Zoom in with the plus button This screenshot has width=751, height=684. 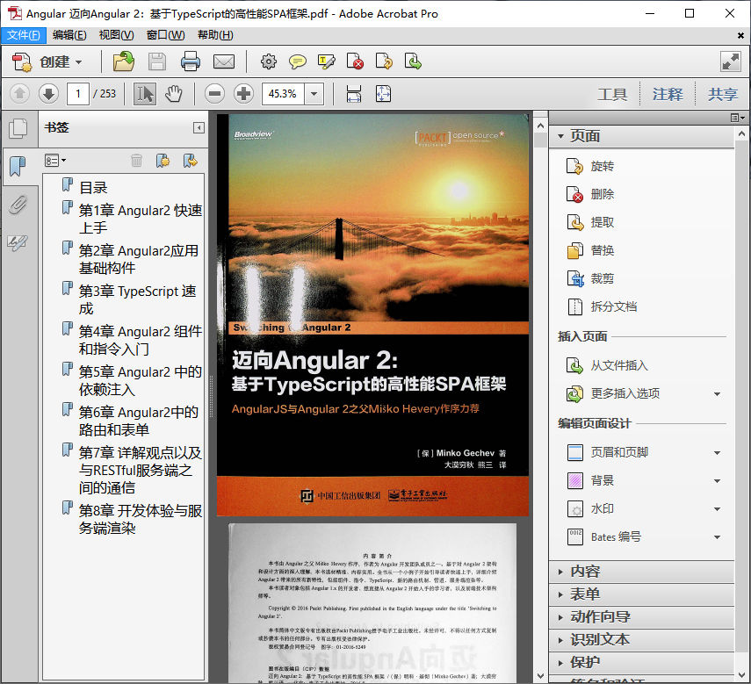(x=243, y=94)
